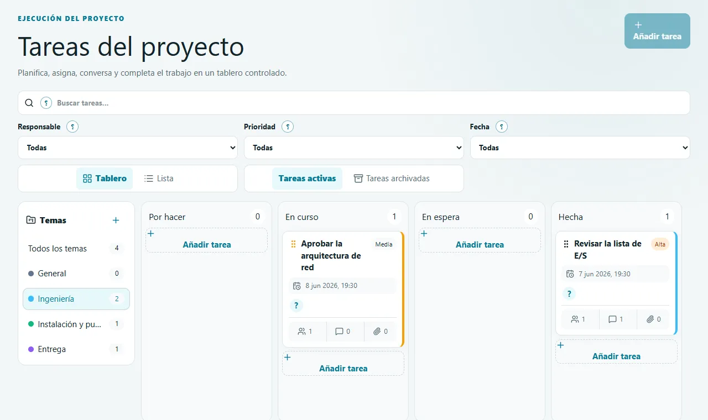Image resolution: width=708 pixels, height=420 pixels.
Task: Open the task title Revisar la lista de E/S
Action: (x=608, y=250)
